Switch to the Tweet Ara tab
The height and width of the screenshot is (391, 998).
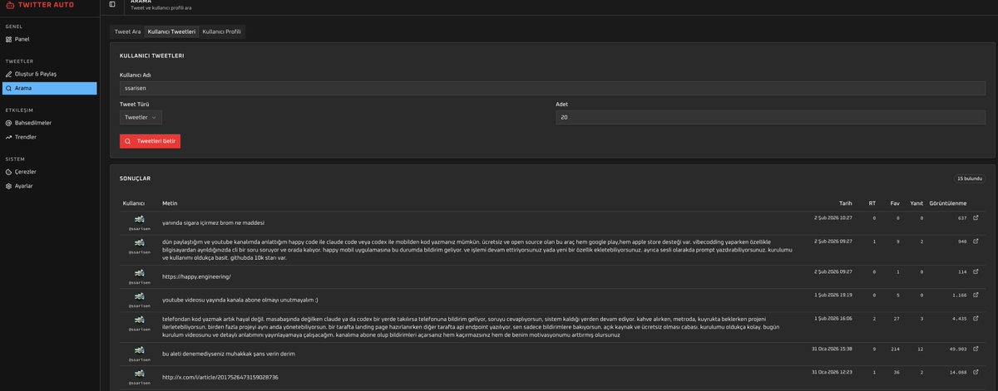pyautogui.click(x=127, y=32)
